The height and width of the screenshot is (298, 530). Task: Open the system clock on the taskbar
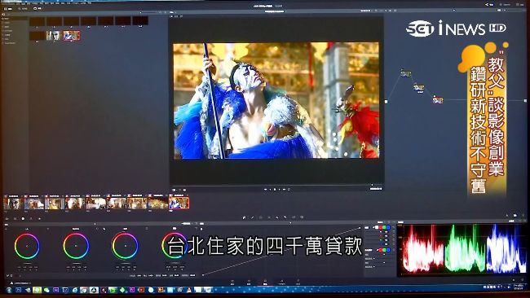[x=519, y=287]
